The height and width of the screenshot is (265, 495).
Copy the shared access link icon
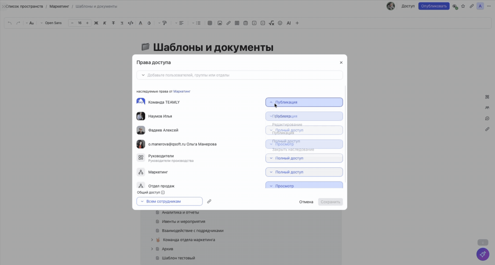tap(209, 201)
